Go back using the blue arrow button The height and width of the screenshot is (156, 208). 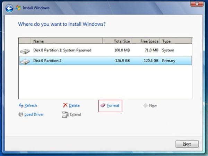tap(9, 8)
